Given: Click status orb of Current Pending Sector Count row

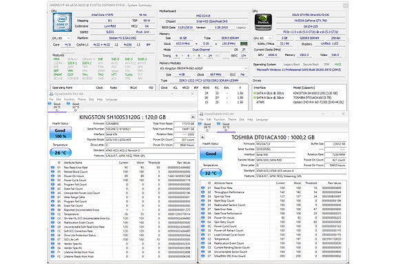Looking at the screenshot, I should (x=202, y=247).
